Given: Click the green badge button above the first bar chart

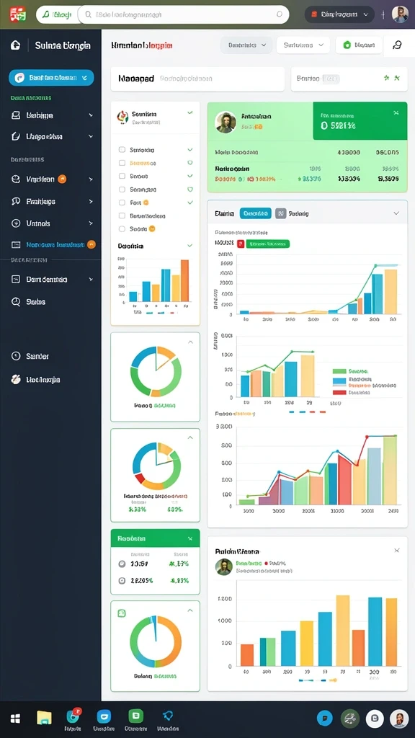Looking at the screenshot, I should point(268,244).
